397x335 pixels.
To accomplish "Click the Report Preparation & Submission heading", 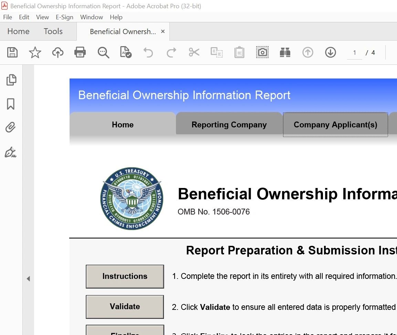I will tap(291, 250).
